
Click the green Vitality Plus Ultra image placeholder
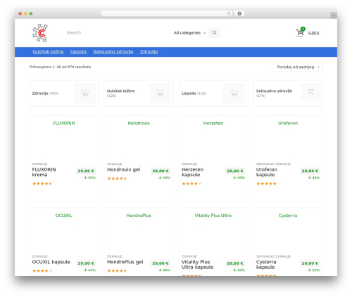(x=213, y=216)
